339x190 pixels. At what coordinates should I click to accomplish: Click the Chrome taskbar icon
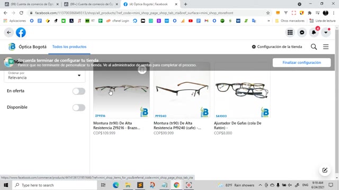176,185
